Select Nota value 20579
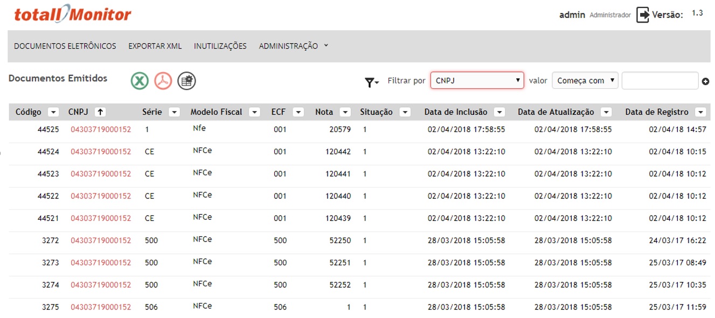Screen dimensions: 715x318 pyautogui.click(x=341, y=129)
